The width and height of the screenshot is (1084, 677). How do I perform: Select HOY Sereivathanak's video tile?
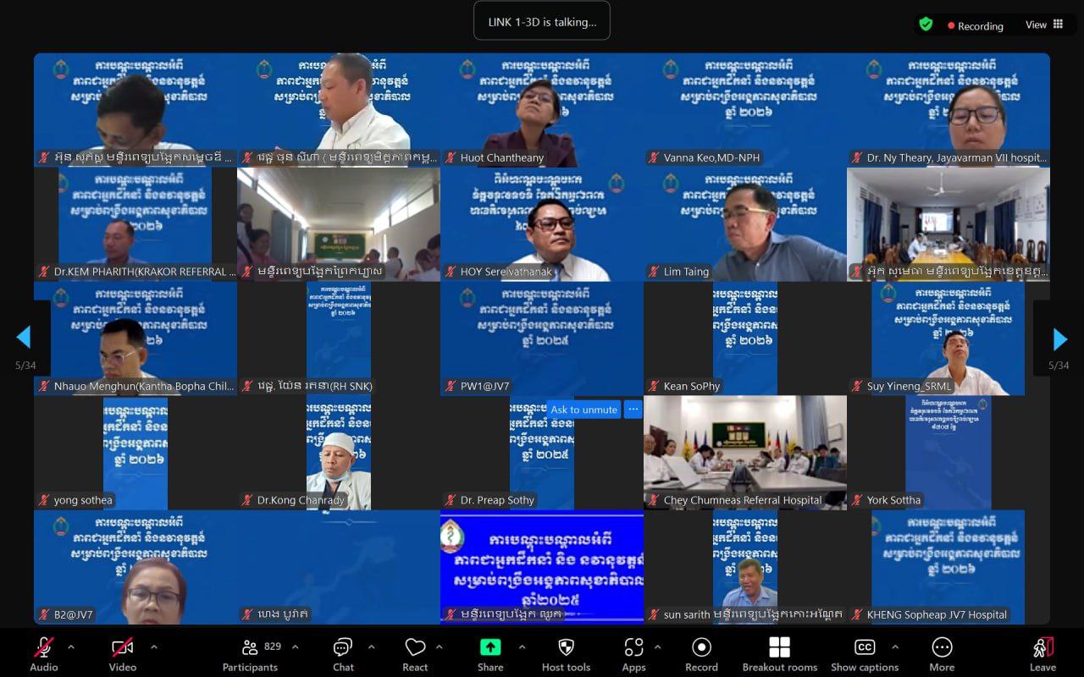click(x=542, y=224)
